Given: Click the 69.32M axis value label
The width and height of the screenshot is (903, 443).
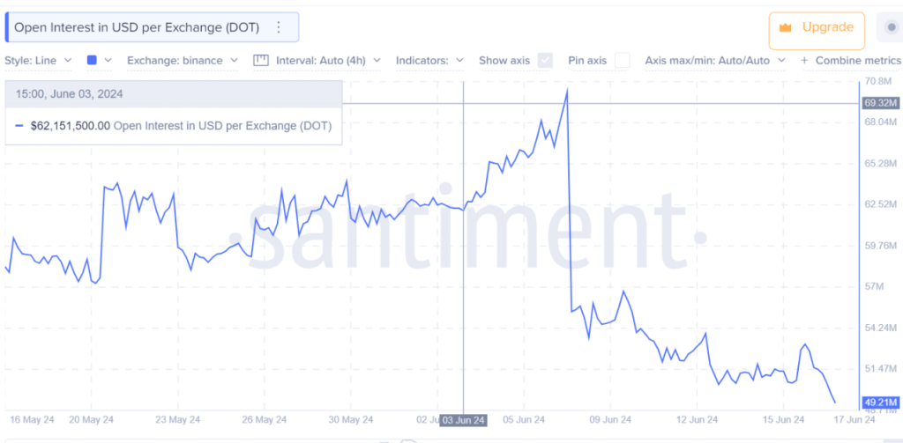Looking at the screenshot, I should (881, 104).
